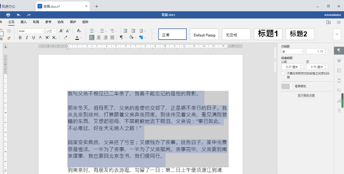Open paragraph settings in right sidebar
Image resolution: width=344 pixels, height=174 pixels.
(x=339, y=51)
